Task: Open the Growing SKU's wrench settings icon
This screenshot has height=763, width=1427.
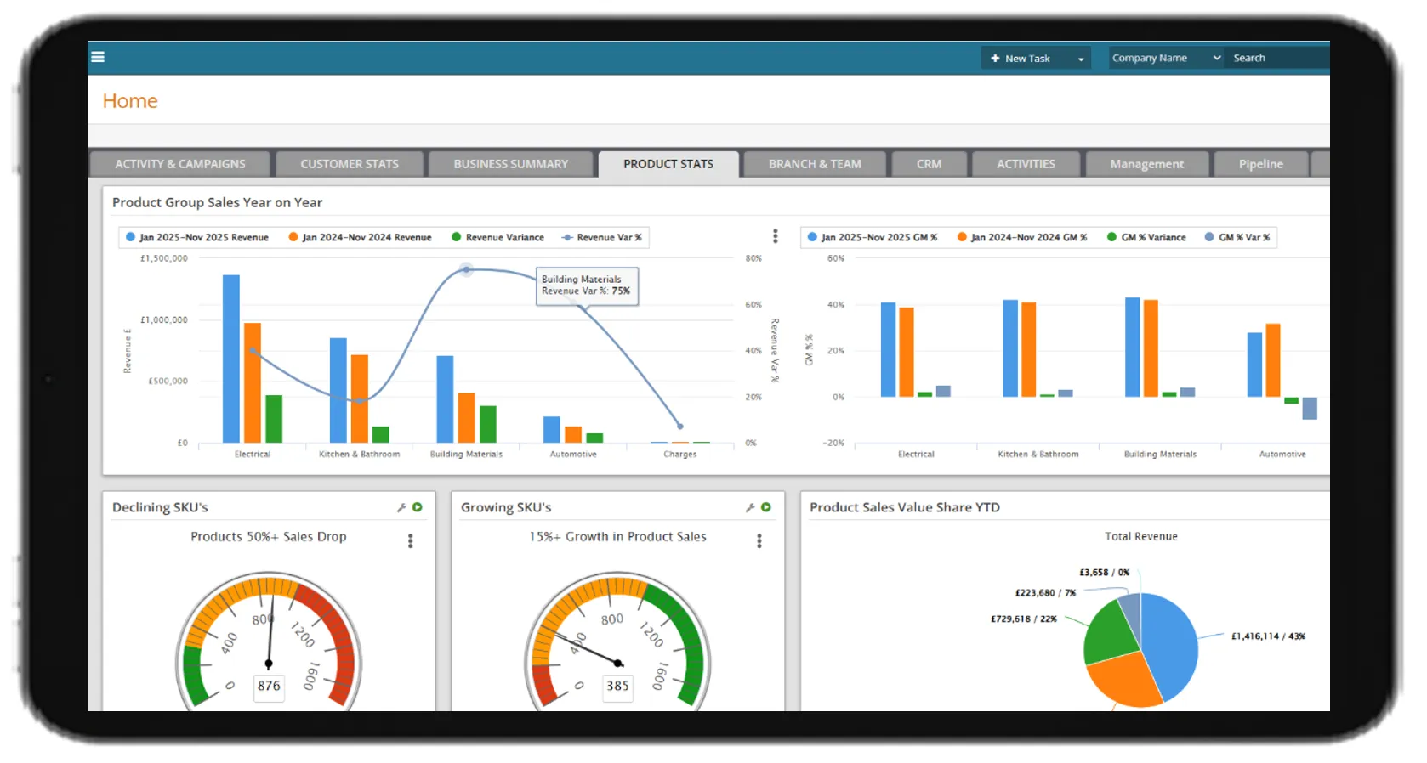Action: tap(750, 507)
